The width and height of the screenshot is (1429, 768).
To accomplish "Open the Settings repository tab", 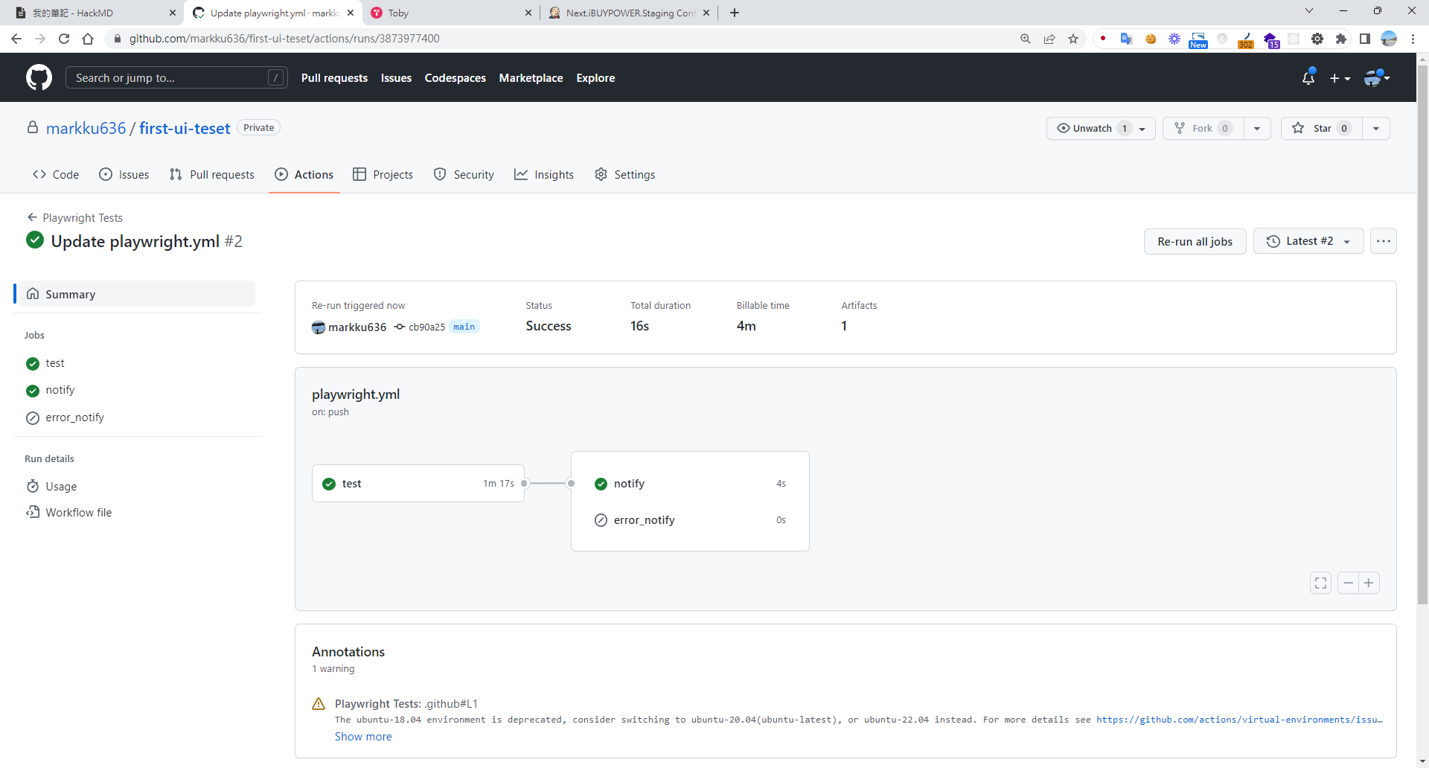I will pos(625,174).
